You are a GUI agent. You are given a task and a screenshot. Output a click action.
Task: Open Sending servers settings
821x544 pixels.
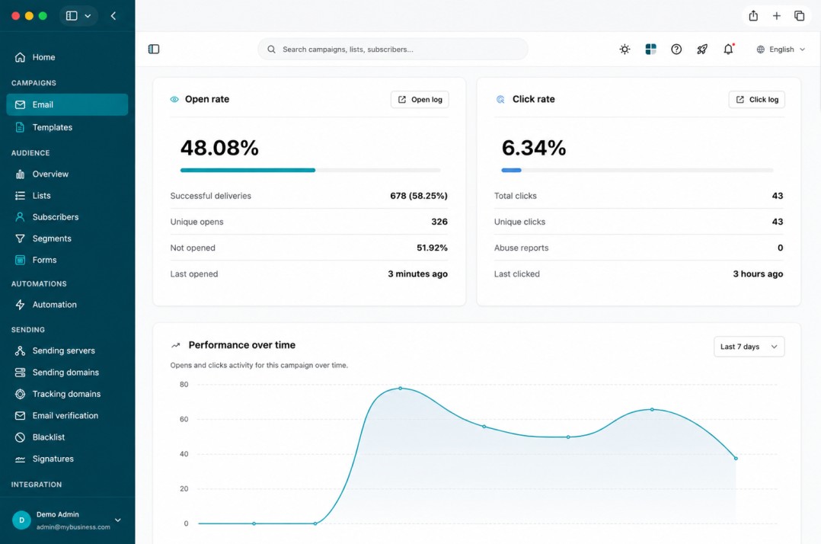pos(67,350)
